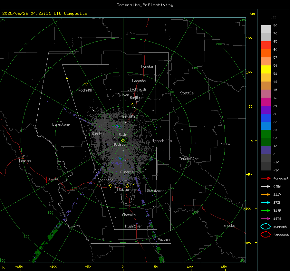Click the HighRiver city label
Viewport: 290px width, 271px height.
(134, 226)
